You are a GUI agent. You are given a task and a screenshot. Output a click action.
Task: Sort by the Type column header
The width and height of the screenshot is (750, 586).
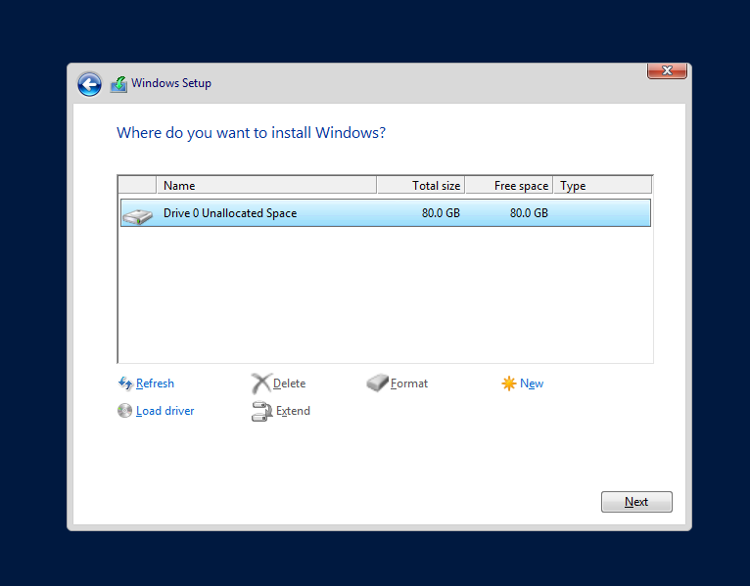pos(601,186)
